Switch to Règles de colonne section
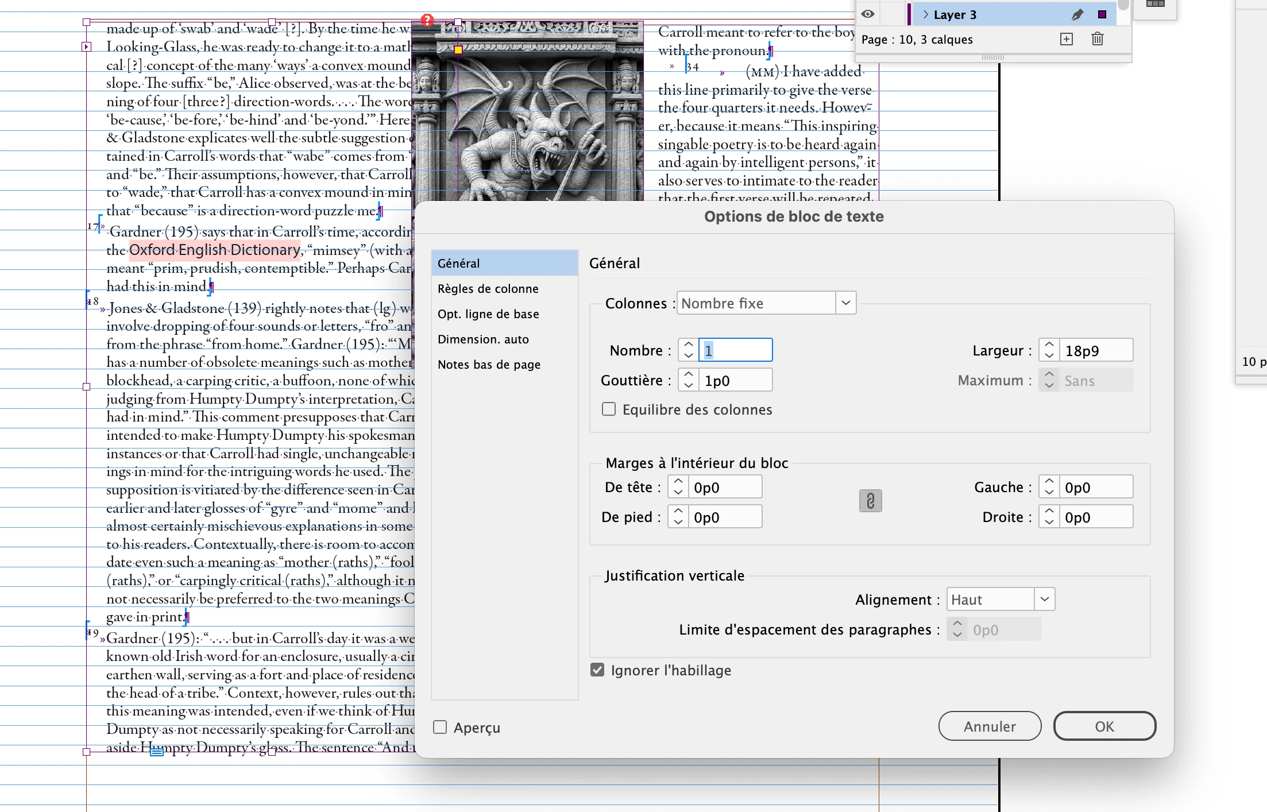This screenshot has height=812, width=1267. click(488, 288)
